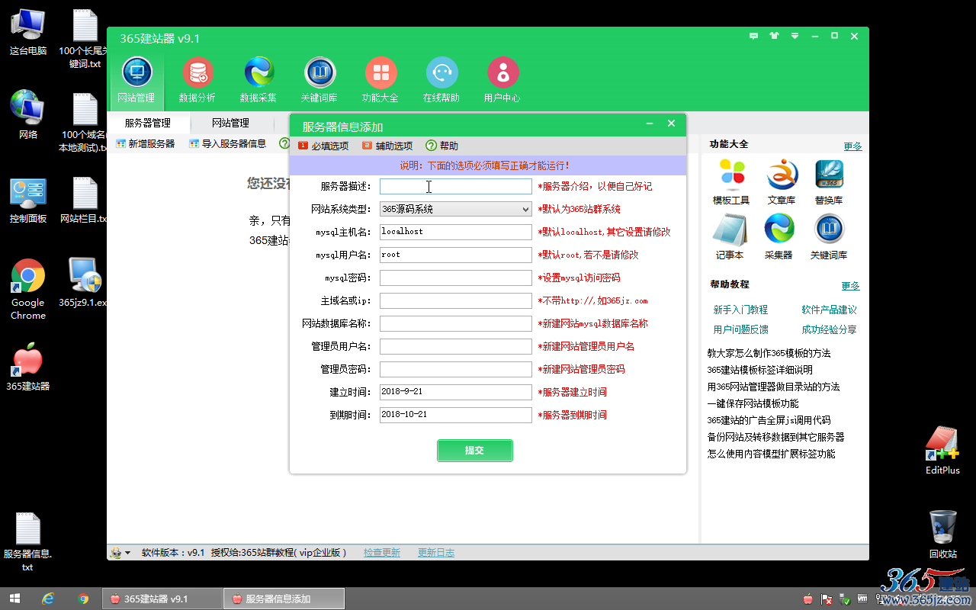Click the mysql用户名 field containing root

[456, 255]
